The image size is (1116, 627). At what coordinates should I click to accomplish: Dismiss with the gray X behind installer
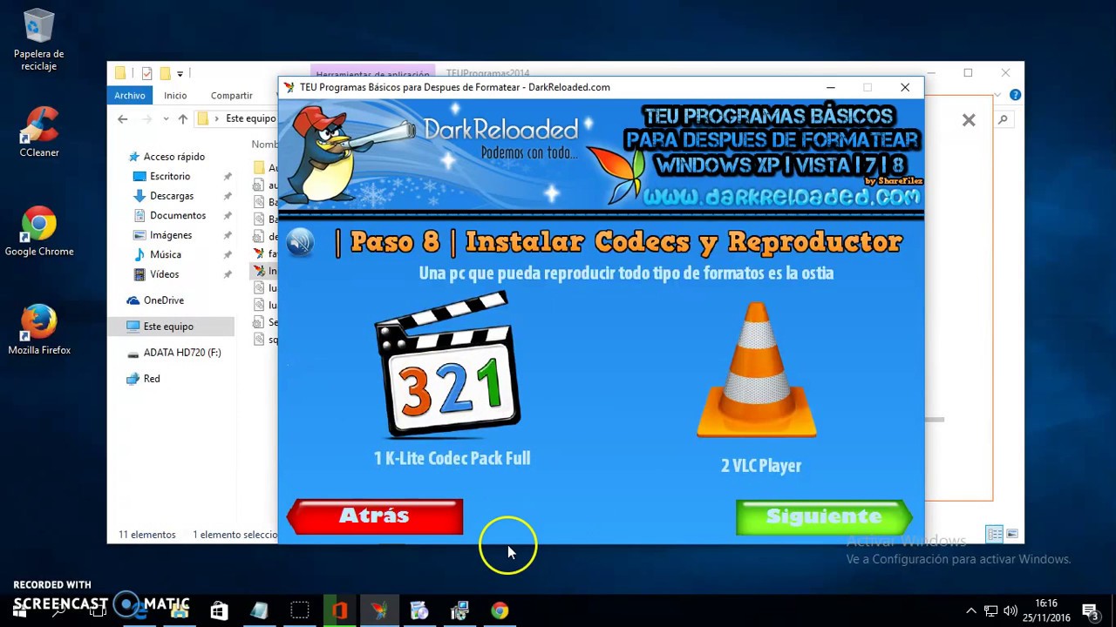tap(969, 121)
